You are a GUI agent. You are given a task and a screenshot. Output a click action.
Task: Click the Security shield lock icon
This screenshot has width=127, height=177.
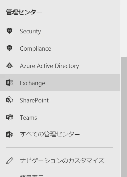point(9,31)
